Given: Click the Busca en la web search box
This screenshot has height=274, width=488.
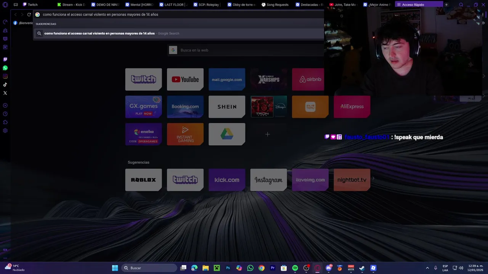Looking at the screenshot, I should coord(246,50).
